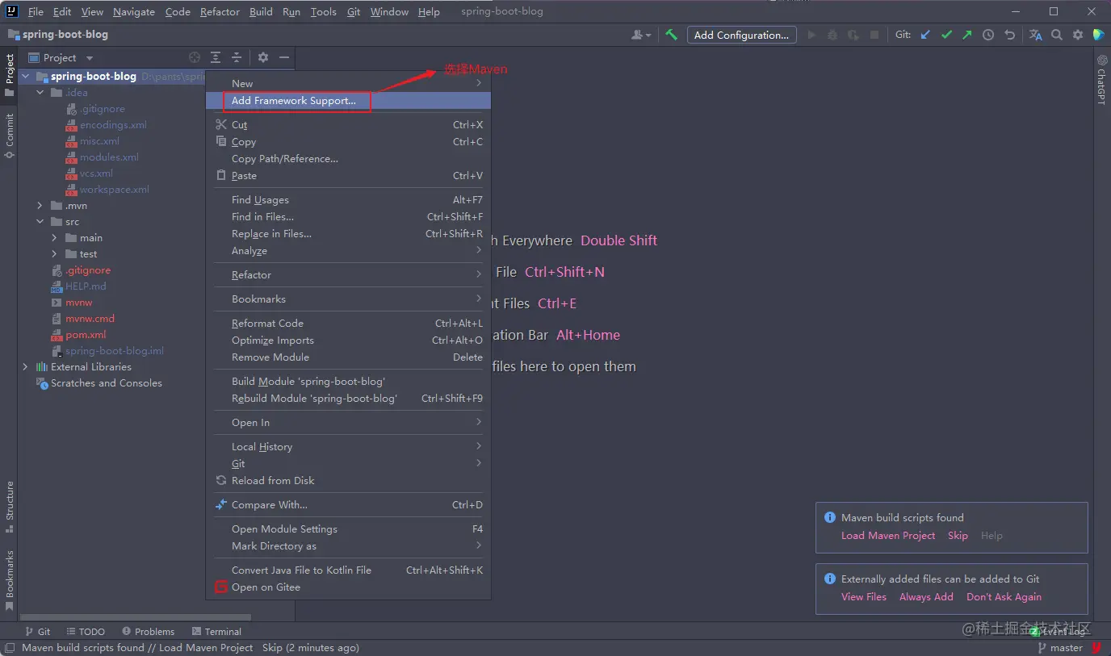Click the Git Commit checkmark icon
The width and height of the screenshot is (1111, 656).
pos(946,35)
